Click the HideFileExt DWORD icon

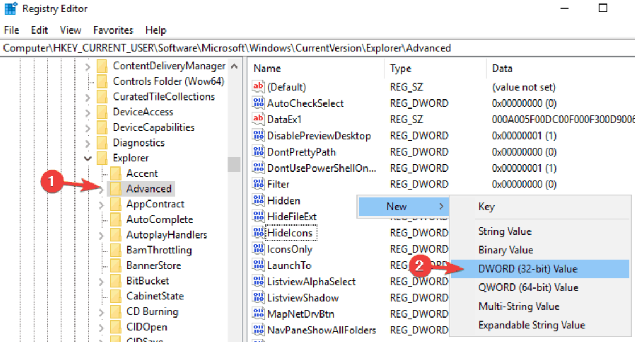[258, 216]
